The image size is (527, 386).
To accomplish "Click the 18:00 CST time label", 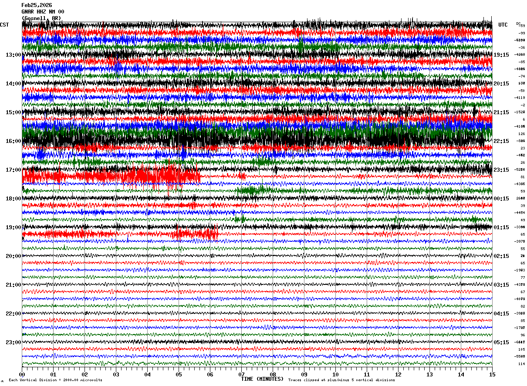I will point(14,199).
